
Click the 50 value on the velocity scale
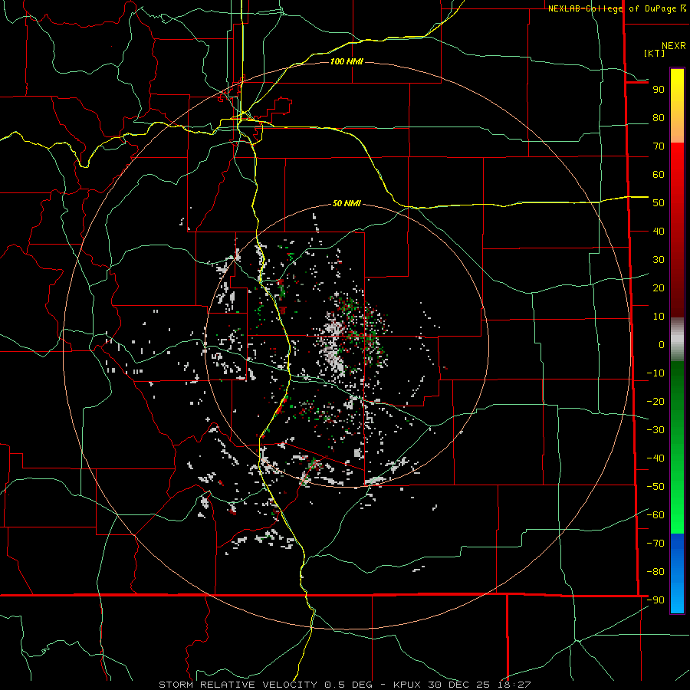point(659,203)
